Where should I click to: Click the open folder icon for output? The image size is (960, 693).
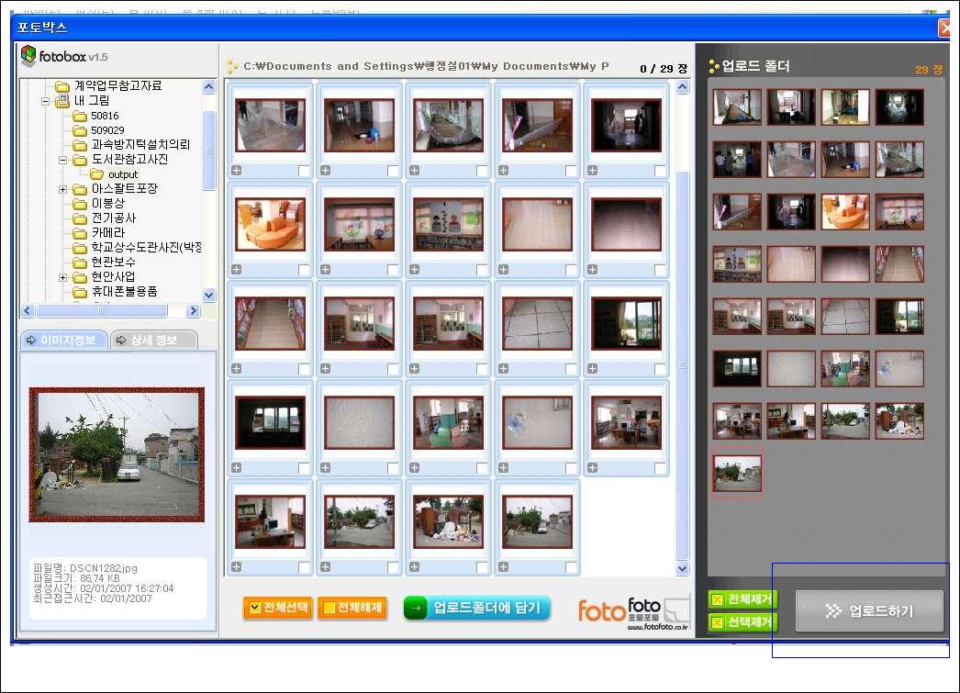(x=96, y=174)
